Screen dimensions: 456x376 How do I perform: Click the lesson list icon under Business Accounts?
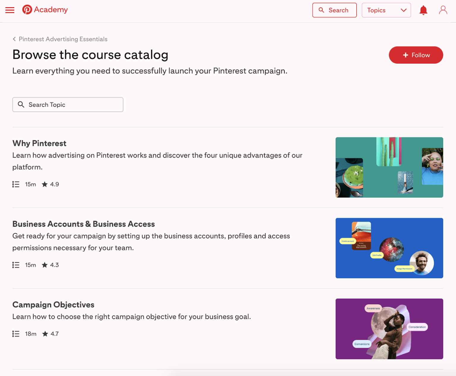pyautogui.click(x=16, y=265)
